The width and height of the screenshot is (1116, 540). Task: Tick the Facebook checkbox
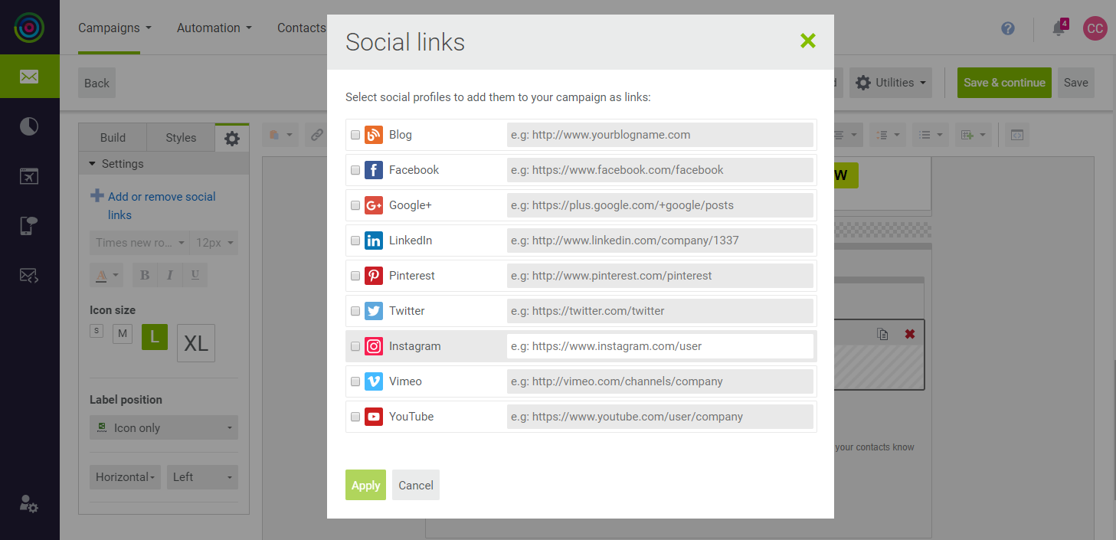pyautogui.click(x=355, y=170)
